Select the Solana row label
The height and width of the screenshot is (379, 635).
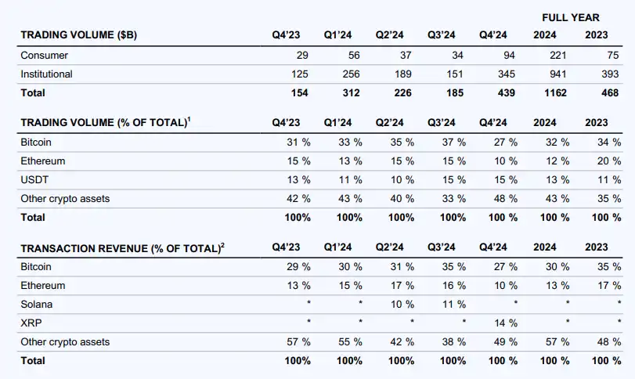[37, 304]
